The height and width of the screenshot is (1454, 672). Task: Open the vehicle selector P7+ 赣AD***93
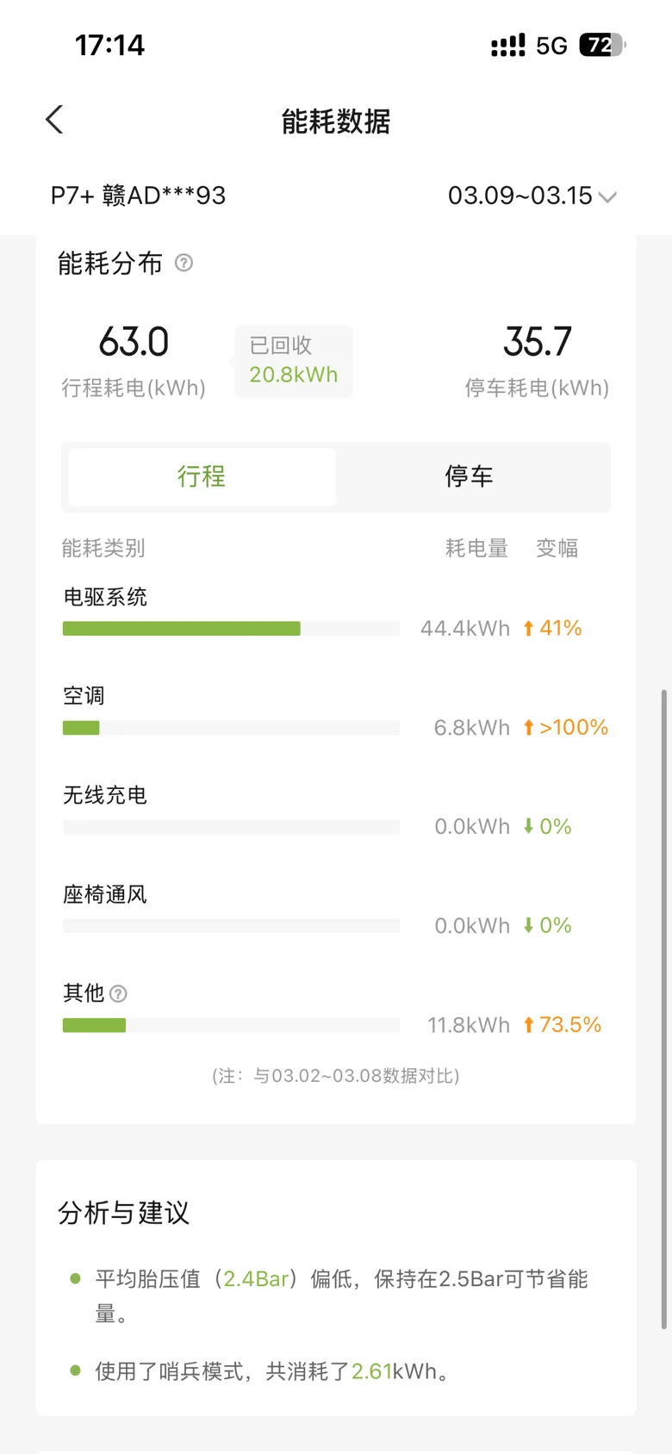tap(138, 196)
